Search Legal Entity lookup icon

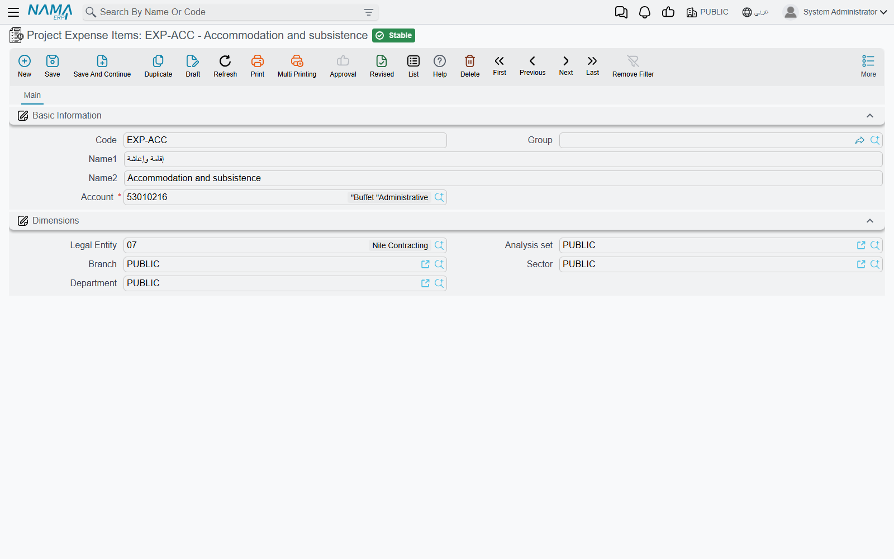point(439,245)
